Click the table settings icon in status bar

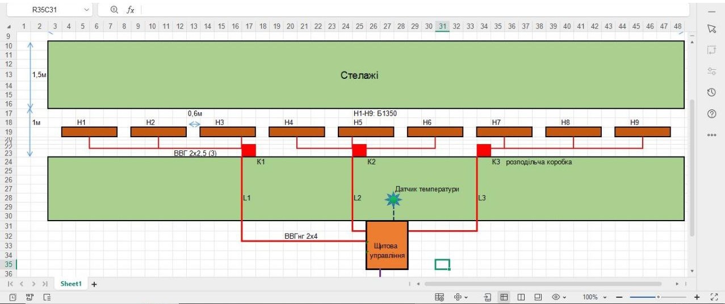click(x=439, y=297)
